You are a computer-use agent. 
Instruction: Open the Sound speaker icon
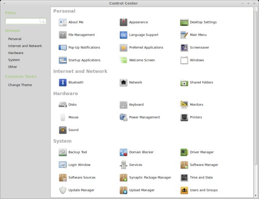tap(63, 130)
